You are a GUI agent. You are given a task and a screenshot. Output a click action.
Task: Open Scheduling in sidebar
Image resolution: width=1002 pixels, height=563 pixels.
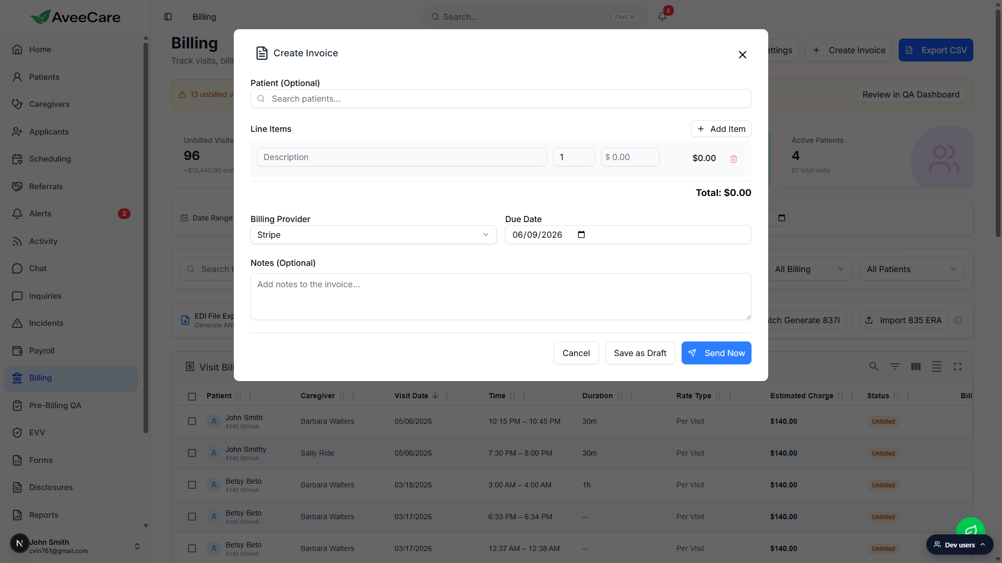(71, 159)
